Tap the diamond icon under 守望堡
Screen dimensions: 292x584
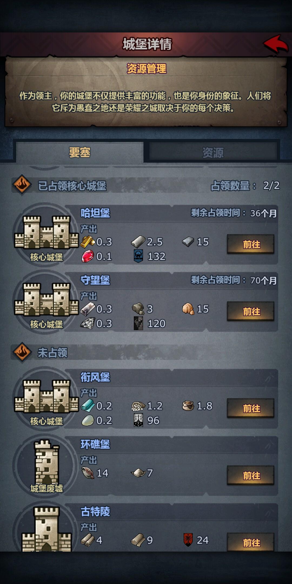pyautogui.click(x=88, y=323)
